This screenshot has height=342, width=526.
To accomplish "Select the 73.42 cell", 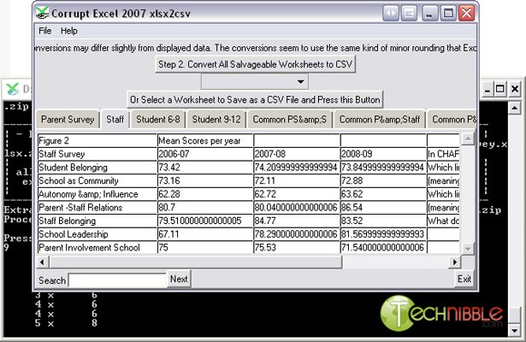I will click(205, 168).
